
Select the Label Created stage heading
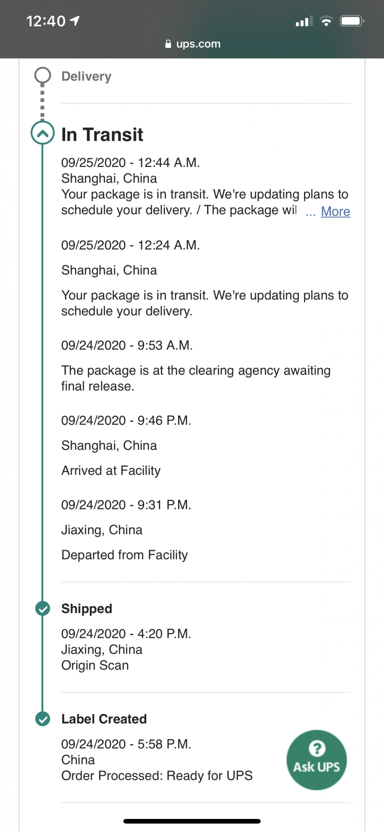(104, 719)
